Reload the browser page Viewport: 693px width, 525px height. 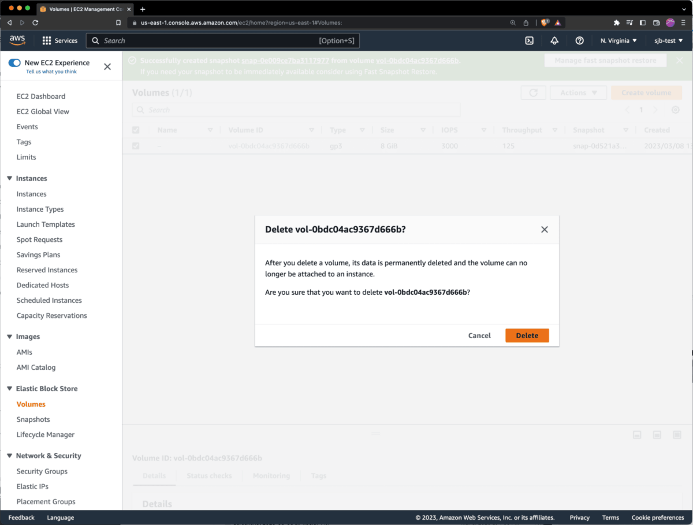click(36, 22)
